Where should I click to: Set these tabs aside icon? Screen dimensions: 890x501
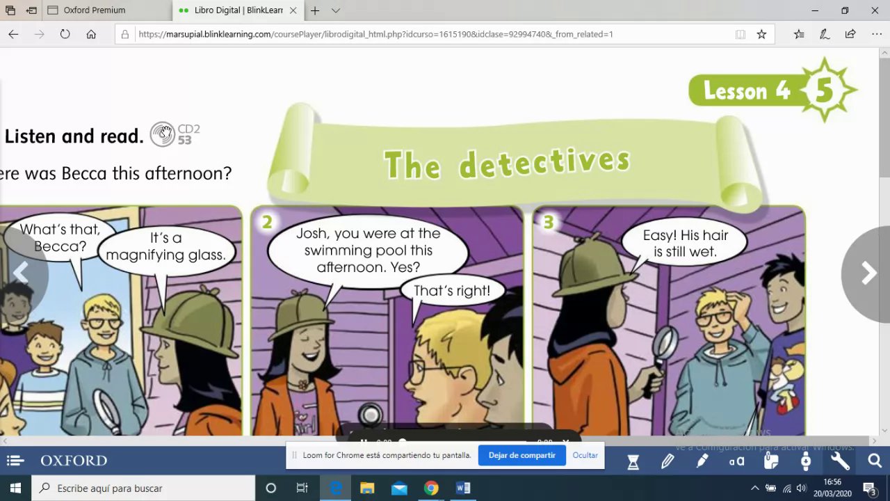31,10
